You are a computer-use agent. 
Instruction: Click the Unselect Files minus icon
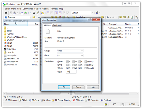(52, 13)
